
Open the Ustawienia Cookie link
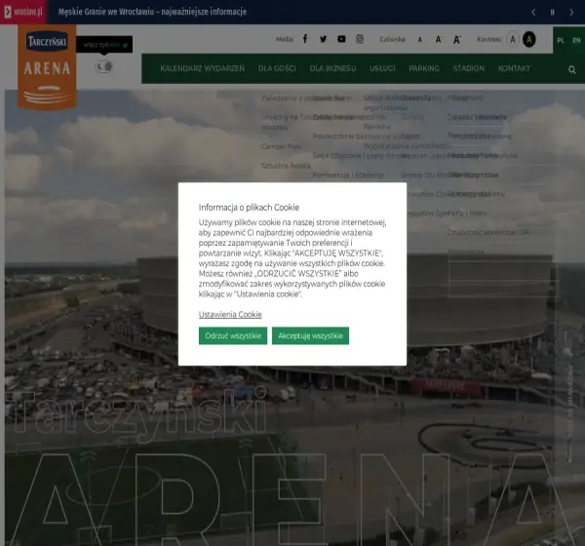[x=230, y=315]
